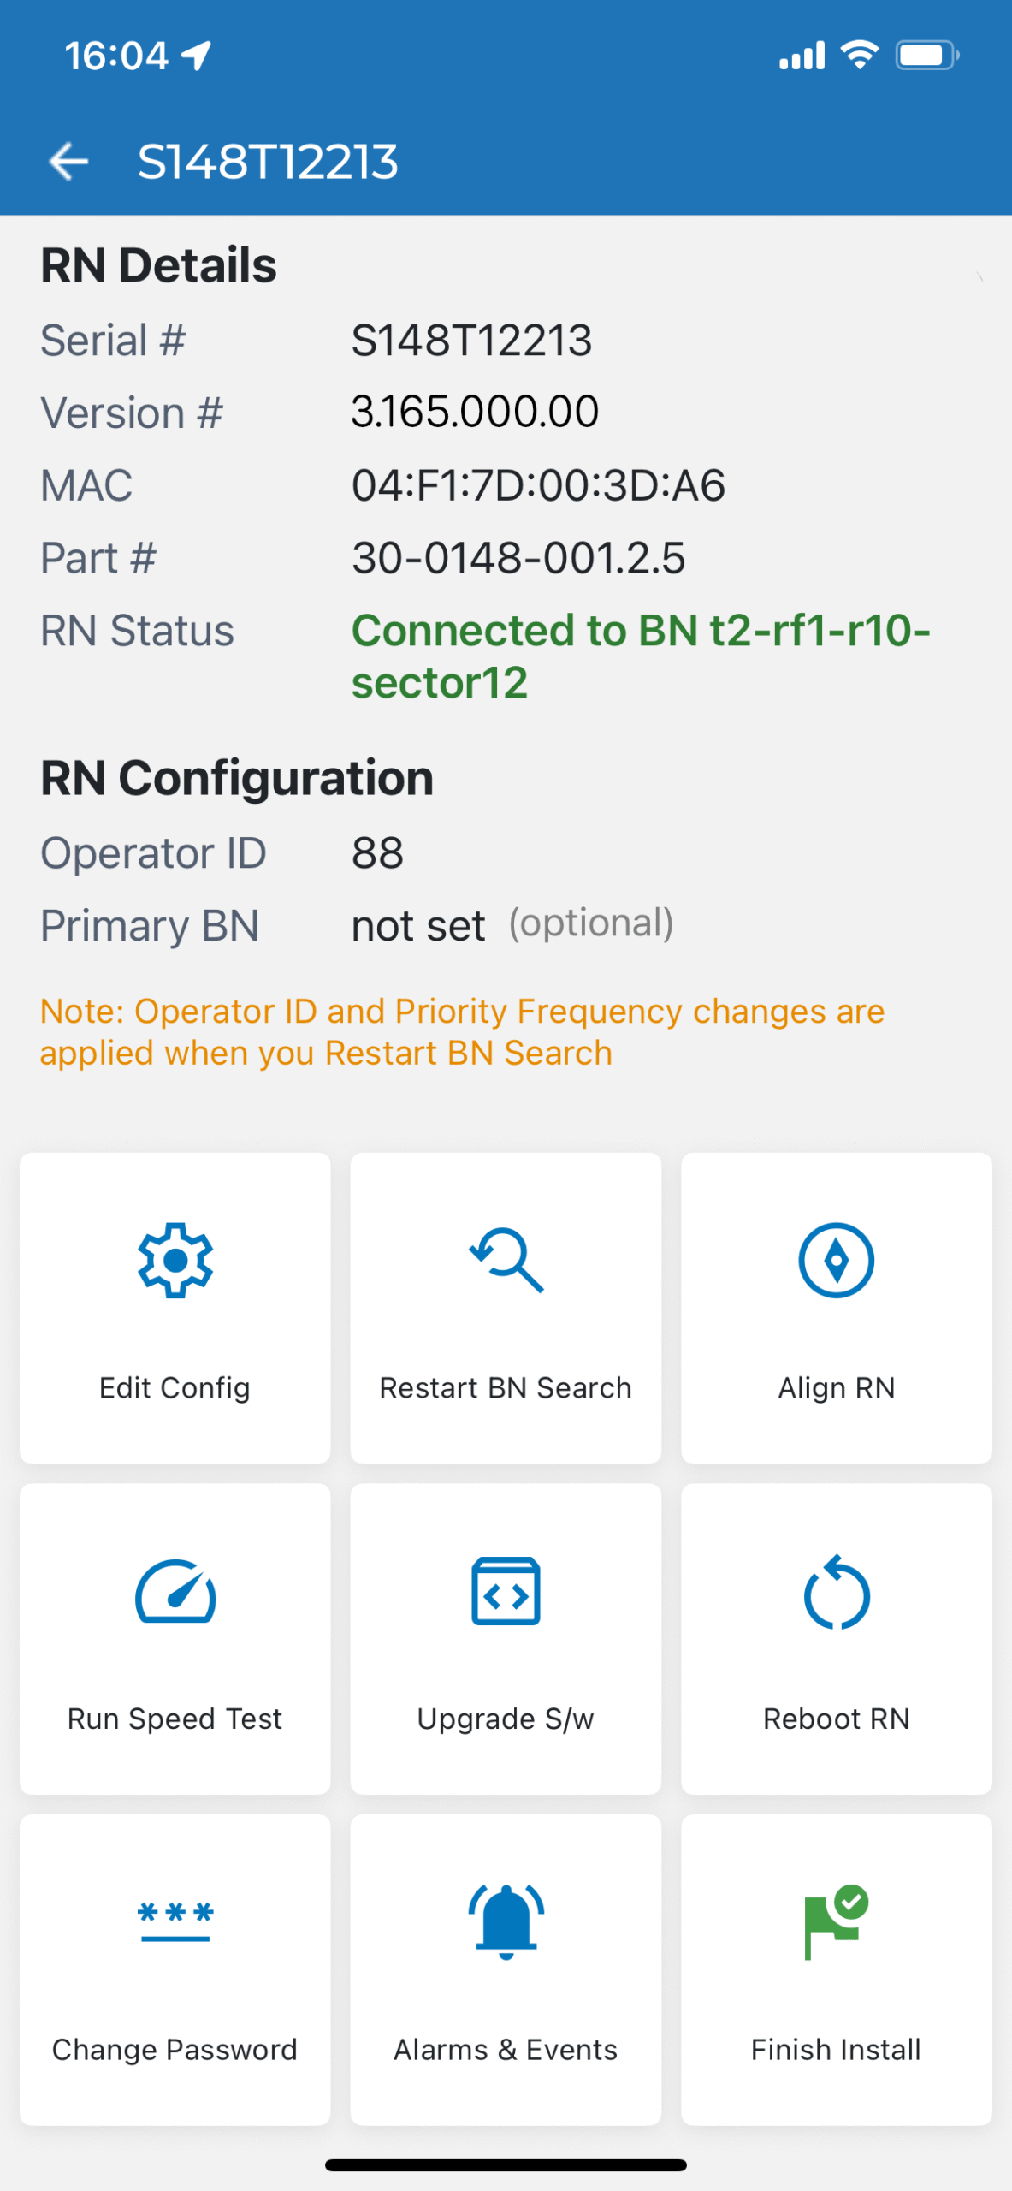This screenshot has height=2191, width=1012.
Task: Tap the Change Password asterisks icon
Action: [x=175, y=1921]
